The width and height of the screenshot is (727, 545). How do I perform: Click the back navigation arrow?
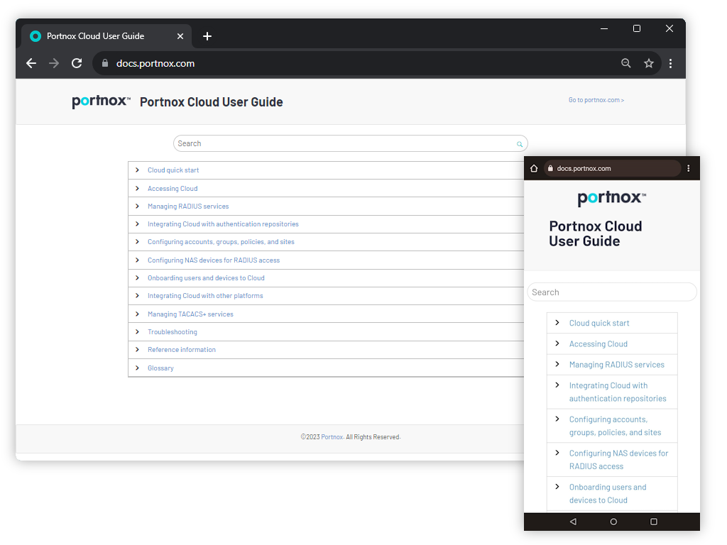pyautogui.click(x=31, y=63)
